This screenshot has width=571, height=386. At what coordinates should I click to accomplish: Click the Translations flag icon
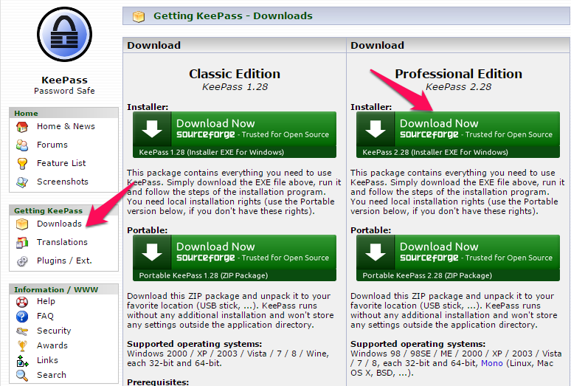(x=22, y=243)
